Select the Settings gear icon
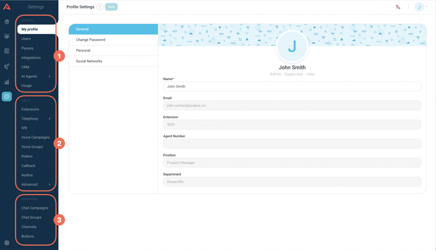 point(7,96)
